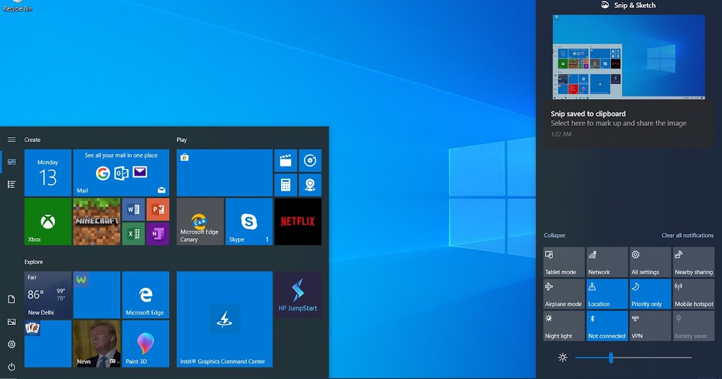The height and width of the screenshot is (379, 722).
Task: Open the Mail tile
Action: [121, 173]
